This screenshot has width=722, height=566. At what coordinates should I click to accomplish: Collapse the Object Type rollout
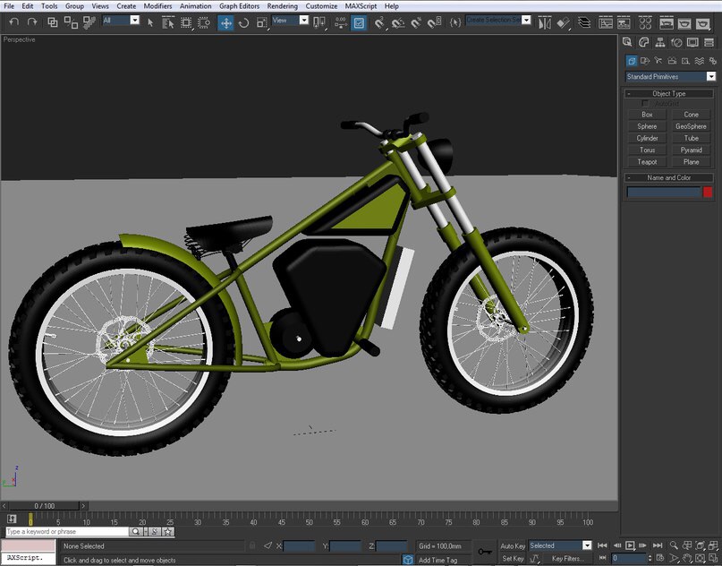tap(669, 93)
